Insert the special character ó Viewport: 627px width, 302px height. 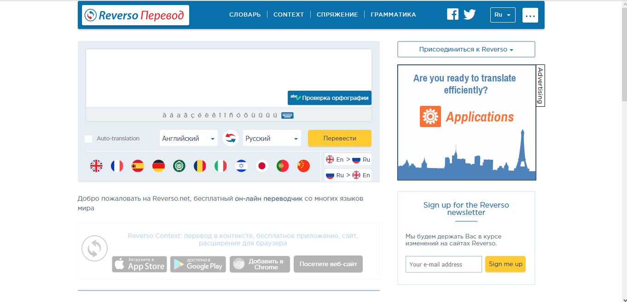238,115
